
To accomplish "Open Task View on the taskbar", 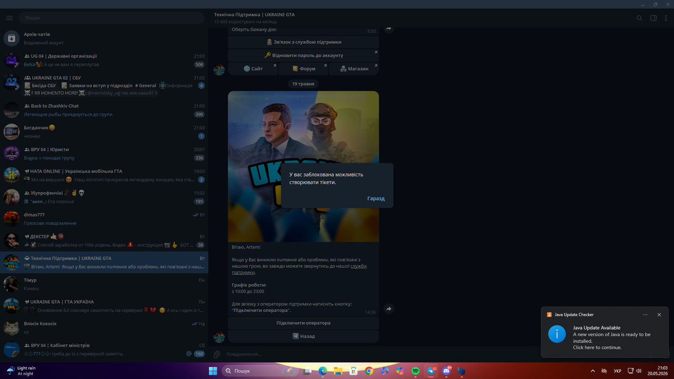I will pos(307,371).
